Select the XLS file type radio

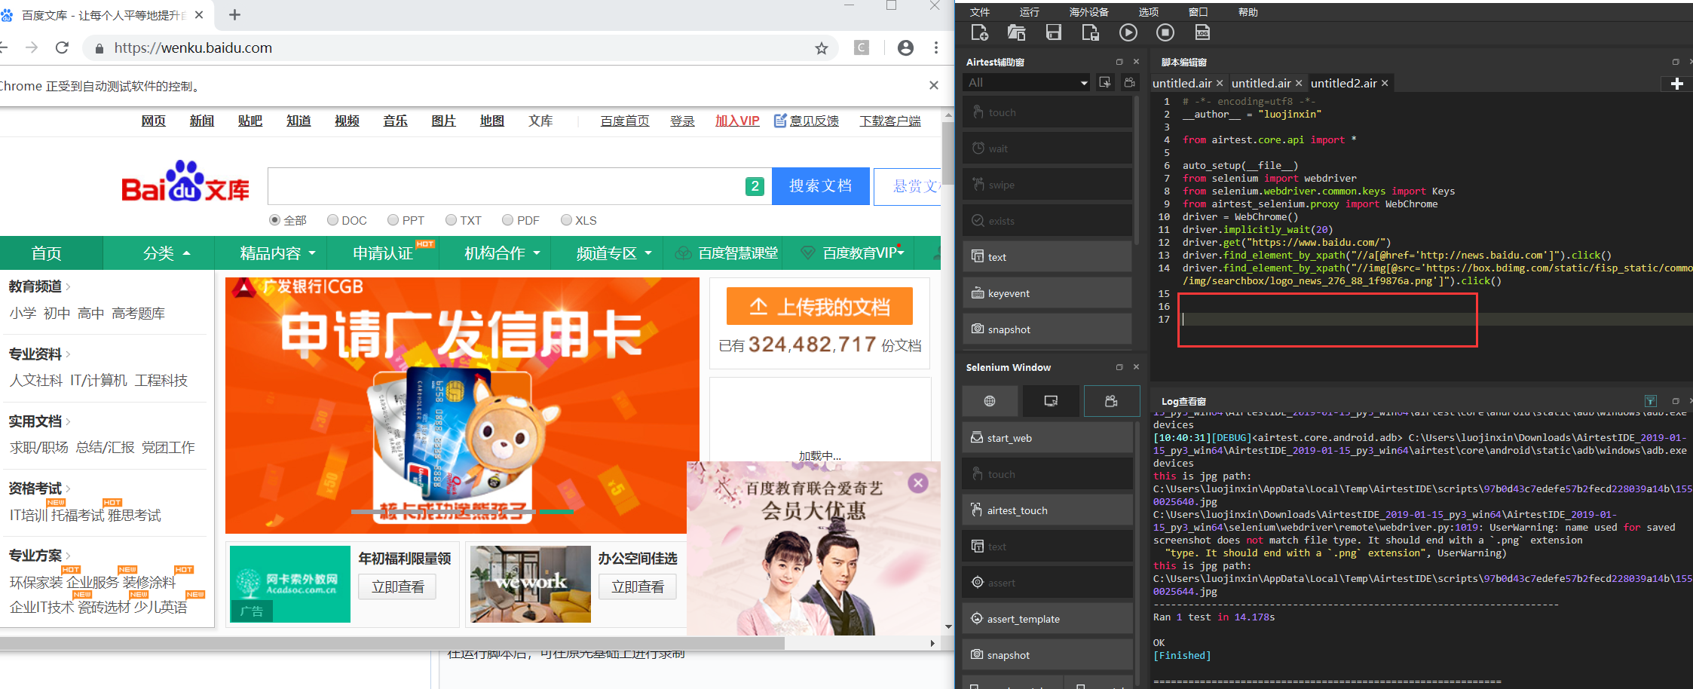(x=566, y=220)
